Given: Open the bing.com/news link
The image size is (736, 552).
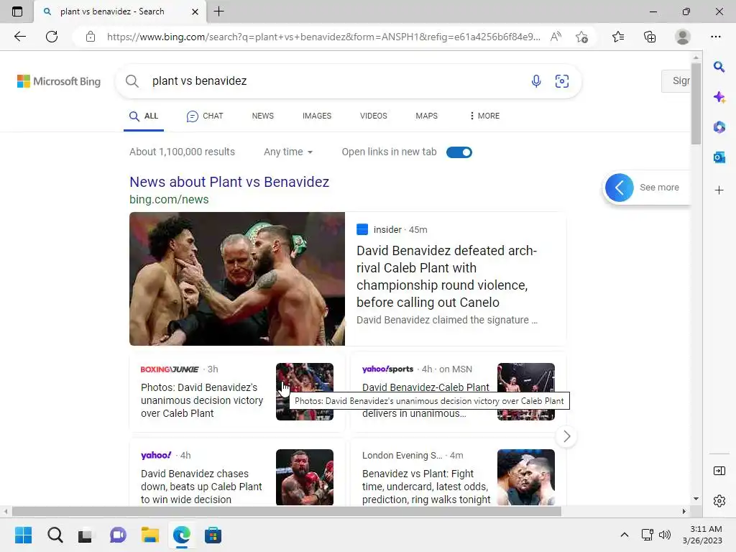Looking at the screenshot, I should 169,200.
